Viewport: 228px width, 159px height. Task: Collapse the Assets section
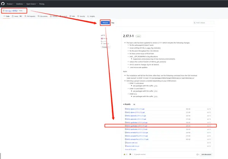click(127, 104)
